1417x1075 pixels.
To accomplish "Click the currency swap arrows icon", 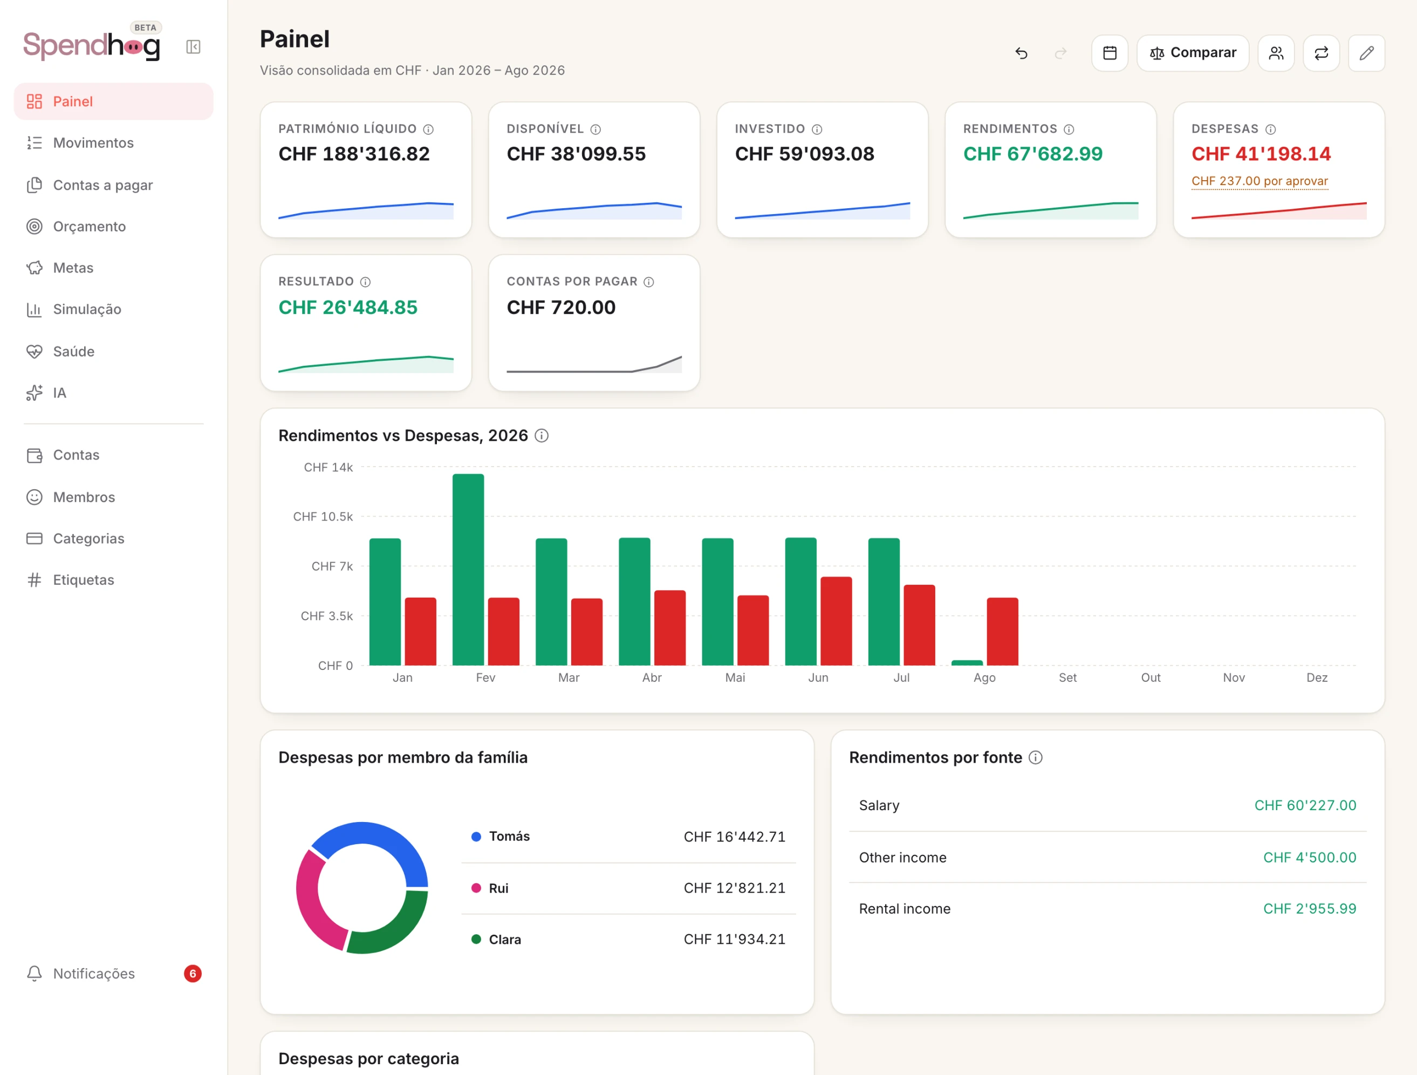I will pos(1322,53).
